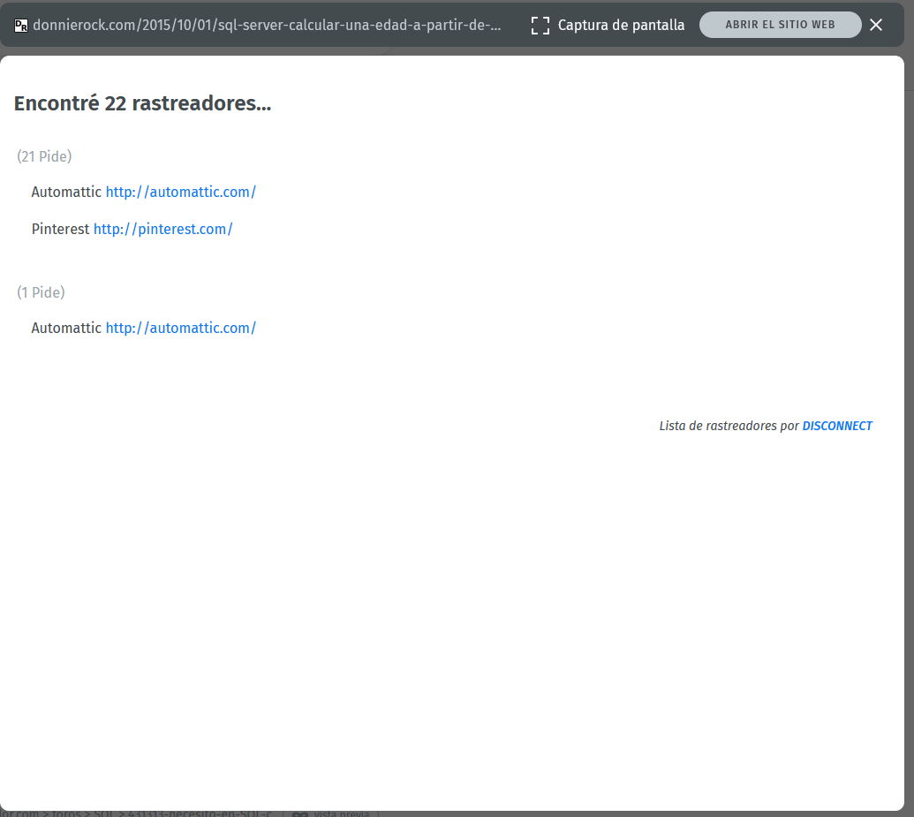This screenshot has height=817, width=914.
Task: Click the Pinterest tracker name text
Action: click(60, 229)
